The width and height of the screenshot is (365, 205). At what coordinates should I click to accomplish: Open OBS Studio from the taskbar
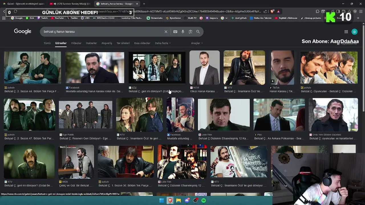(195, 200)
